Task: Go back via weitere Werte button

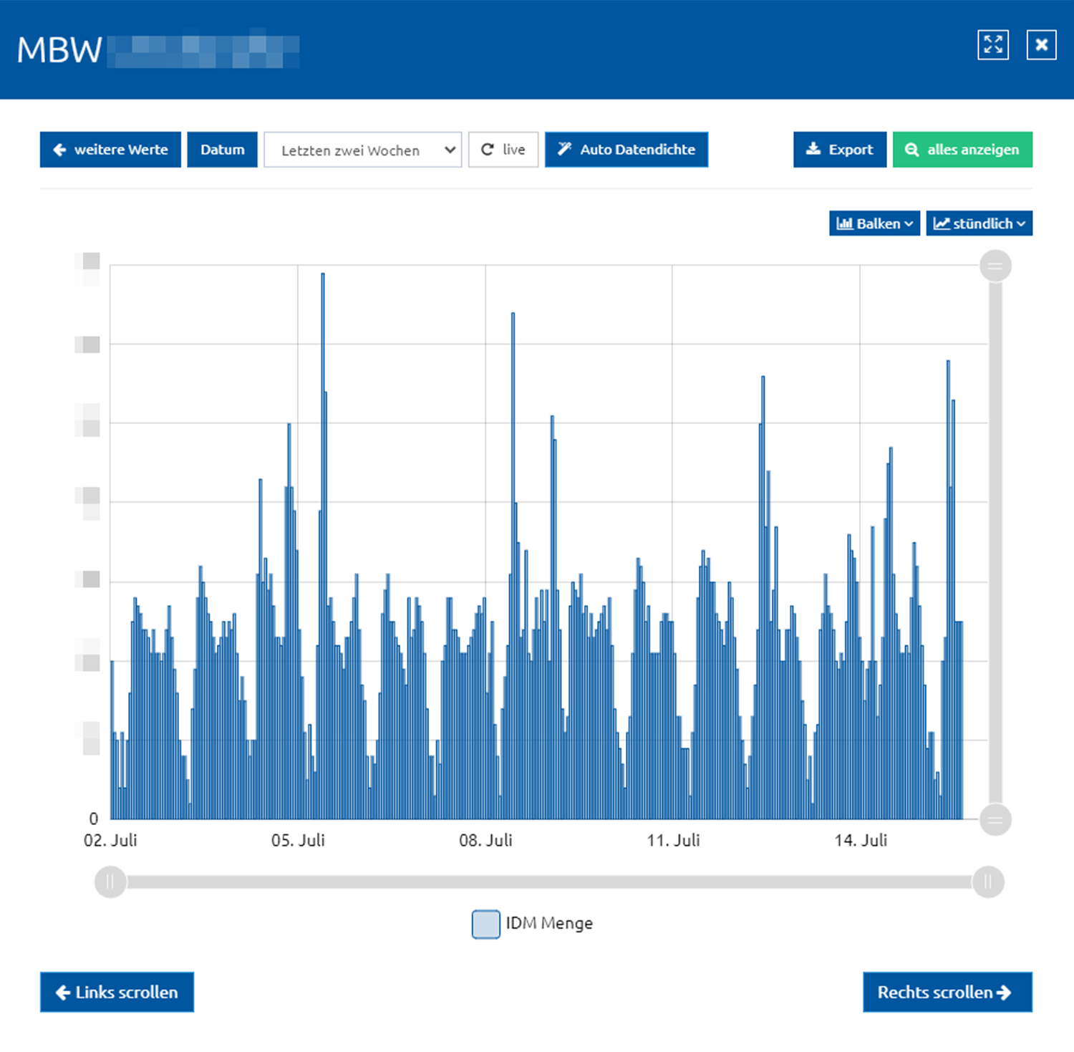Action: point(110,150)
